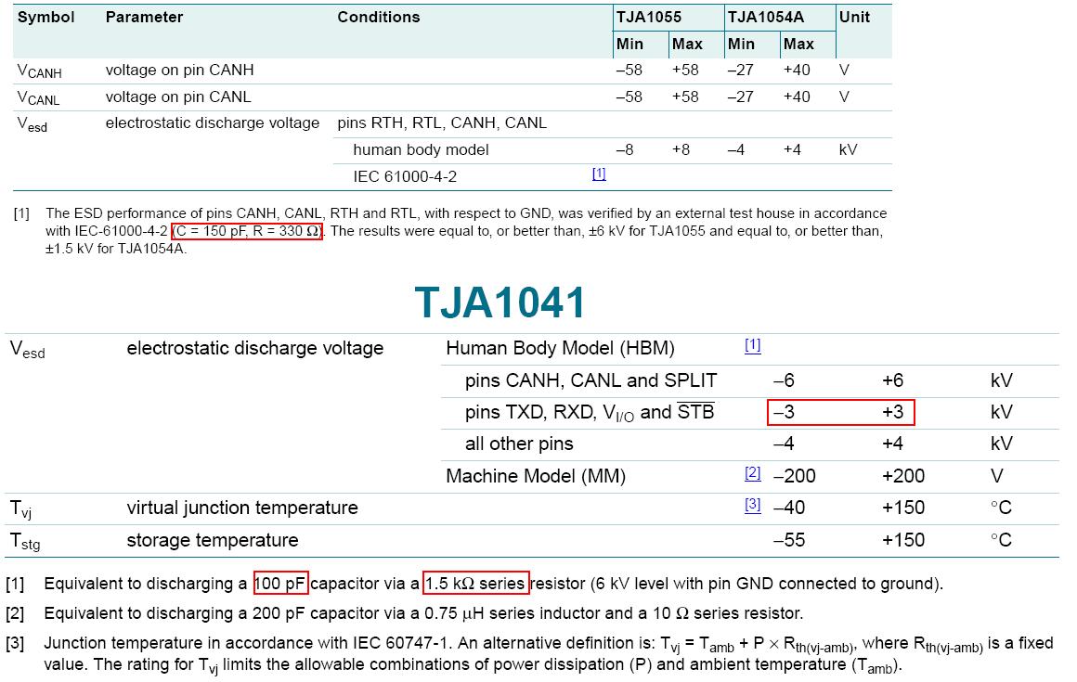Click the Conditions column header
Viewport: 1077px width, 682px height.
(x=379, y=17)
